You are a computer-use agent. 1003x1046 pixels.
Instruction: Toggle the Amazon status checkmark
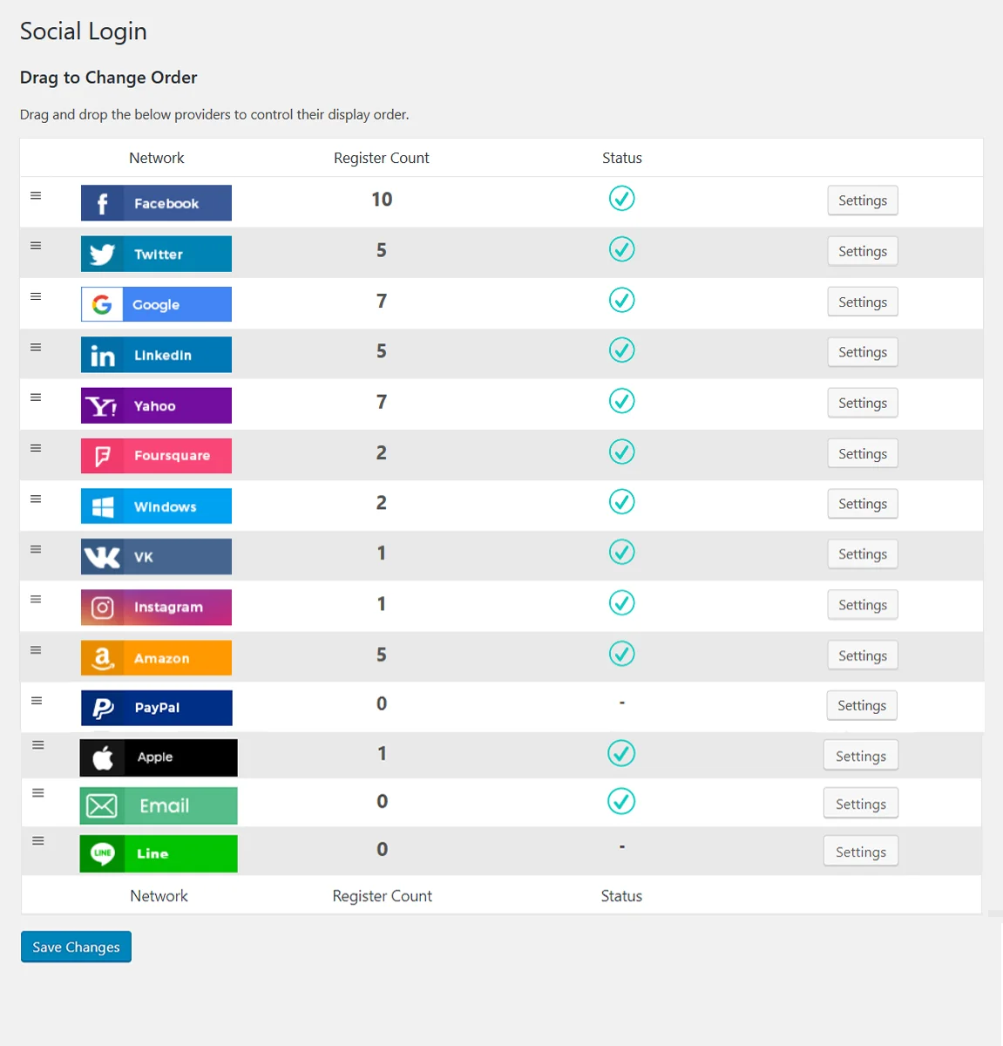click(621, 654)
